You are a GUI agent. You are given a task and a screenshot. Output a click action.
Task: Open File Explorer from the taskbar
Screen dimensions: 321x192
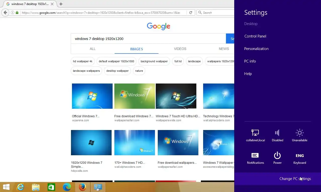click(36, 187)
